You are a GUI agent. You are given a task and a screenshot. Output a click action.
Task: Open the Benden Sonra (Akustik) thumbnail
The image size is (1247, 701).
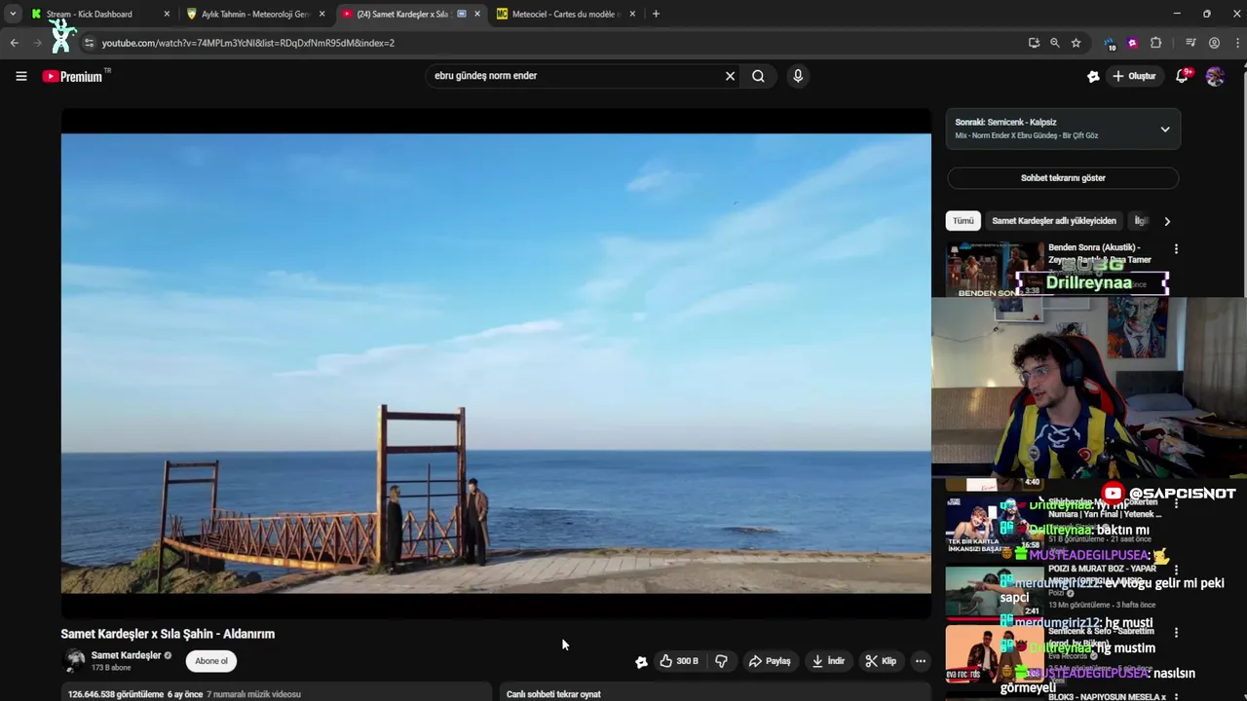click(995, 270)
